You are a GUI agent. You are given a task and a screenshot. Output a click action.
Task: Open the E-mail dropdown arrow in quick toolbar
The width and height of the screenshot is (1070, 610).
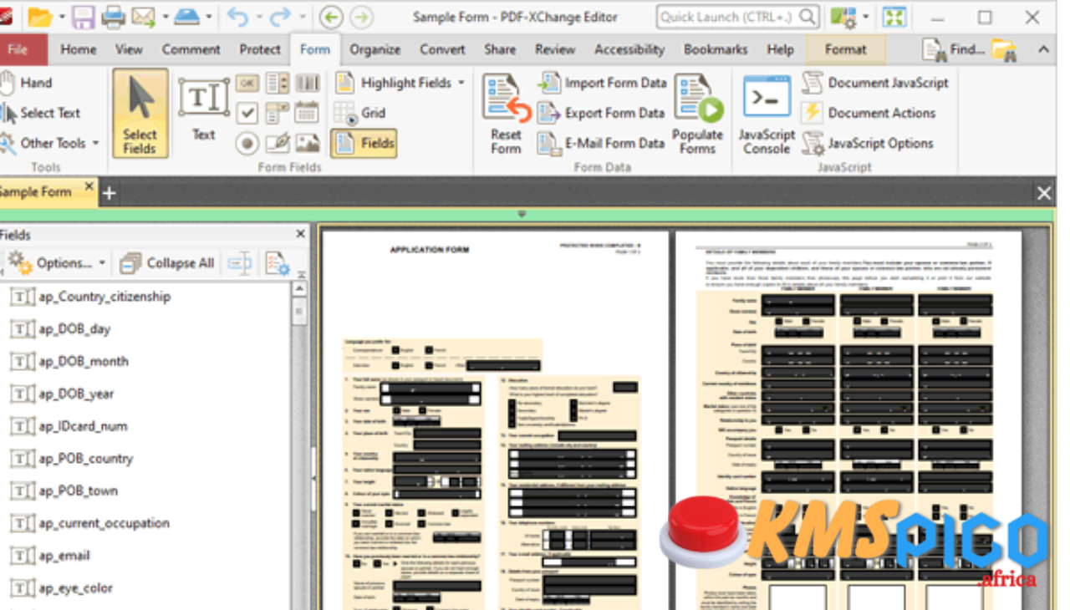(166, 17)
